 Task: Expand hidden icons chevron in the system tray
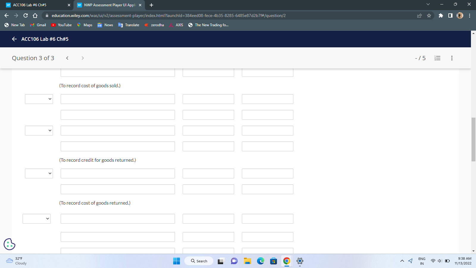pyautogui.click(x=402, y=261)
